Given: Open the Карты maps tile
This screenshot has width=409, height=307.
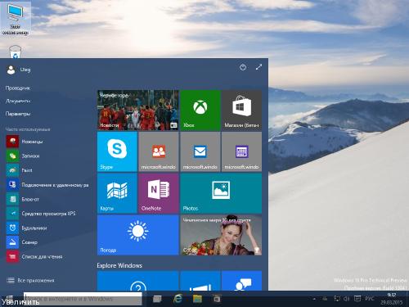Looking at the screenshot, I should [x=117, y=193].
